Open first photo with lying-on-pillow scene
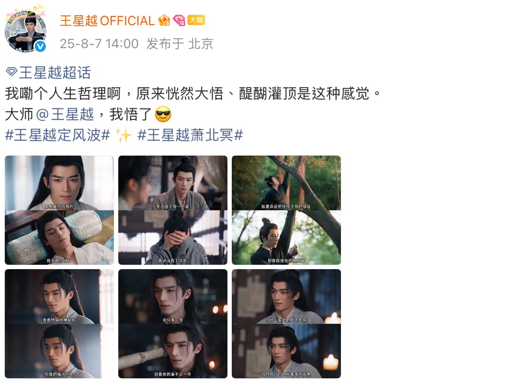The height and width of the screenshot is (387, 532). [x=59, y=210]
